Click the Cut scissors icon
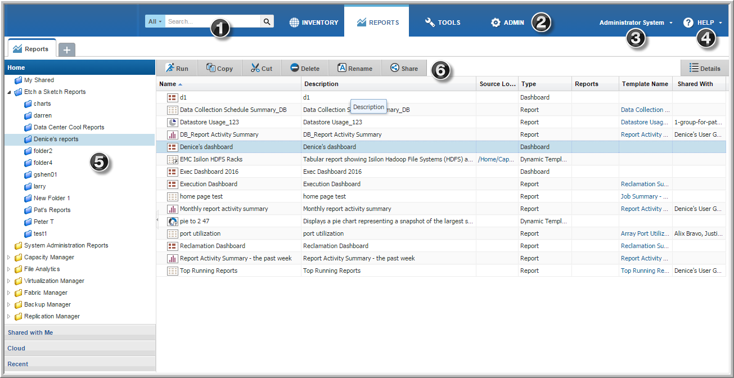The width and height of the screenshot is (734, 378). tap(255, 68)
